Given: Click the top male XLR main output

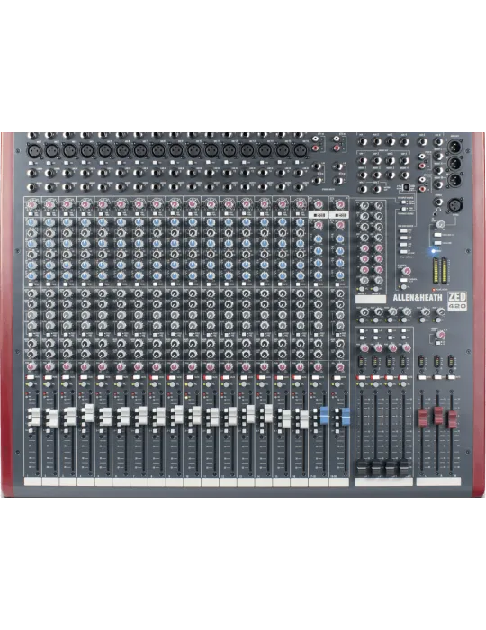Looking at the screenshot, I should [455, 148].
